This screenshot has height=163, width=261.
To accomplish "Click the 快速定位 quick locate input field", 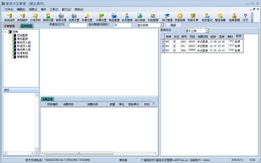I will 78,25.
